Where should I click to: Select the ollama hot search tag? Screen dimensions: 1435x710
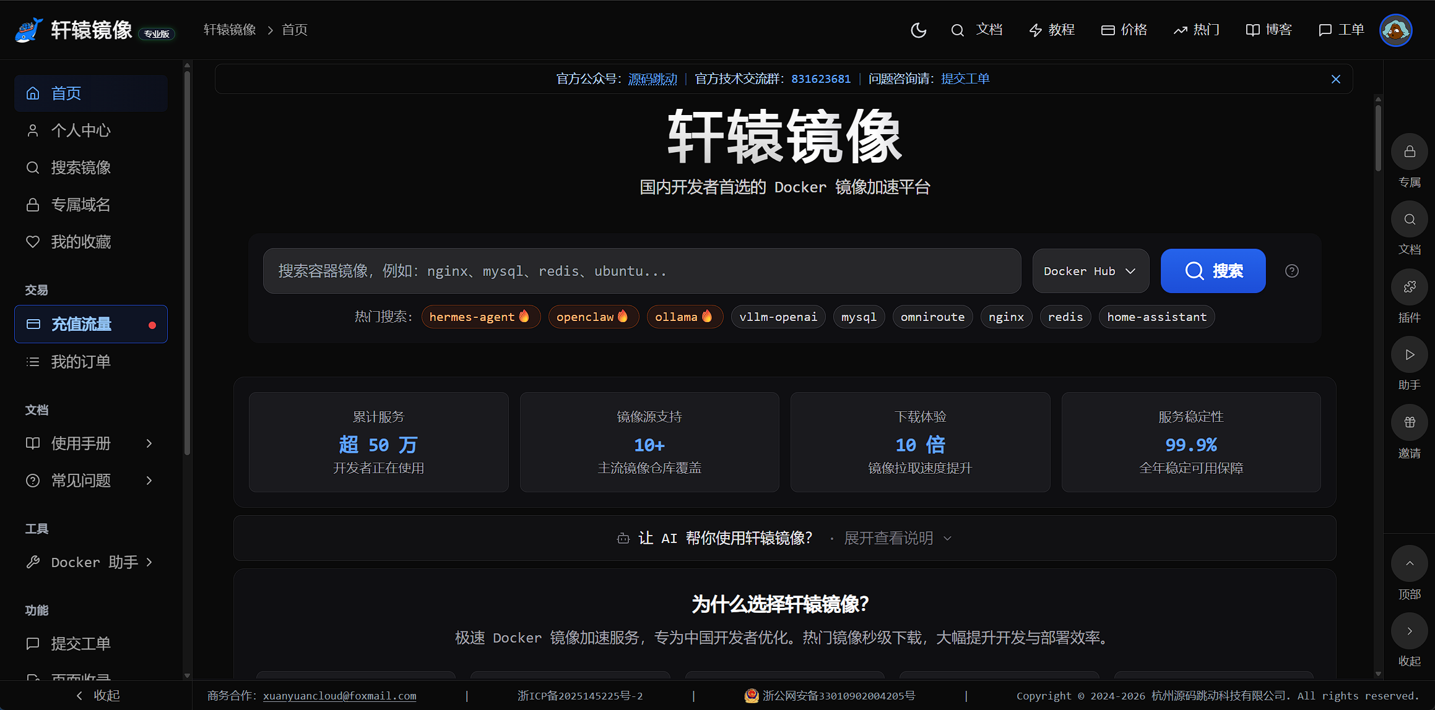click(x=685, y=317)
